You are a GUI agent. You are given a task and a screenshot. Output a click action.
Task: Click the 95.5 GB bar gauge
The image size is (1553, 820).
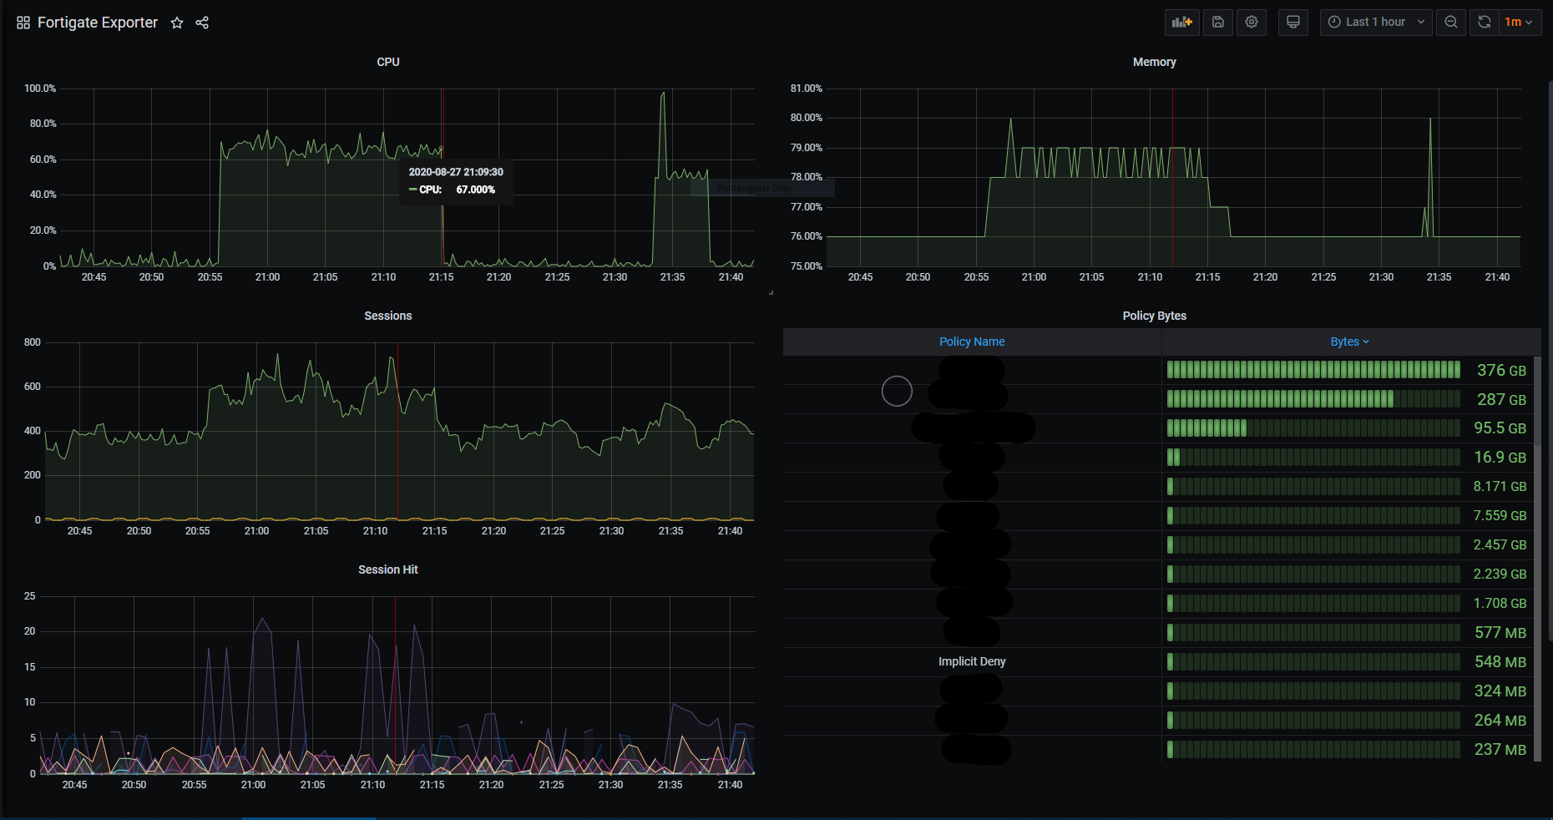1313,428
